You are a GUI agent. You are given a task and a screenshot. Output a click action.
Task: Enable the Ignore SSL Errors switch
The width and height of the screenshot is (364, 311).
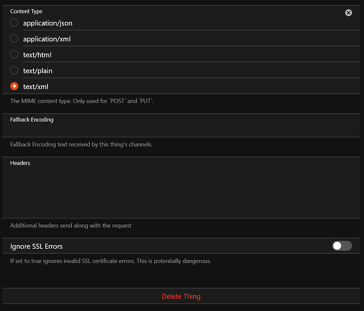(x=342, y=246)
